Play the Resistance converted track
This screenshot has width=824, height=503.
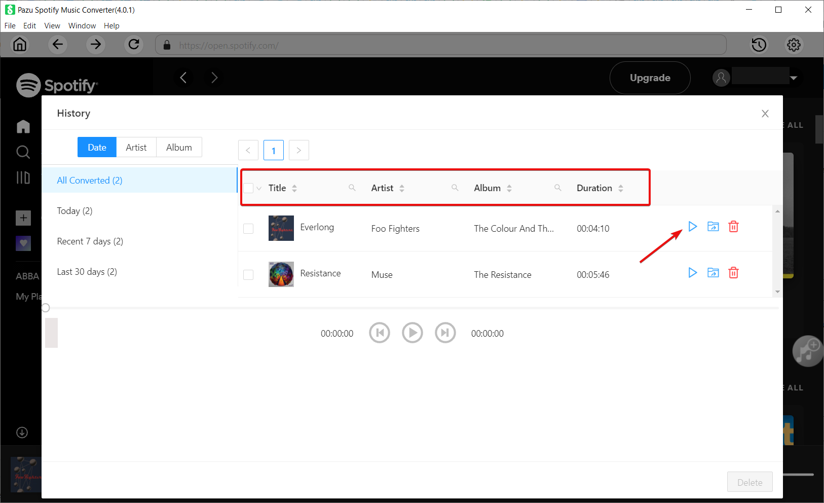pyautogui.click(x=693, y=273)
